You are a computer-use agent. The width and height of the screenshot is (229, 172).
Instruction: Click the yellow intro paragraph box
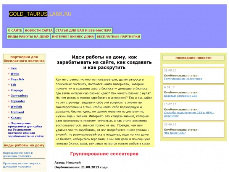tap(104, 111)
